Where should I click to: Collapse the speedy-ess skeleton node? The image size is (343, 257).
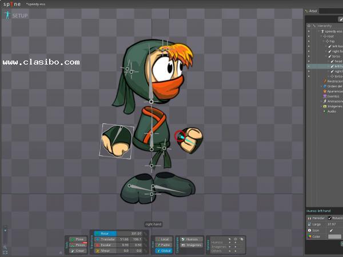(319, 31)
